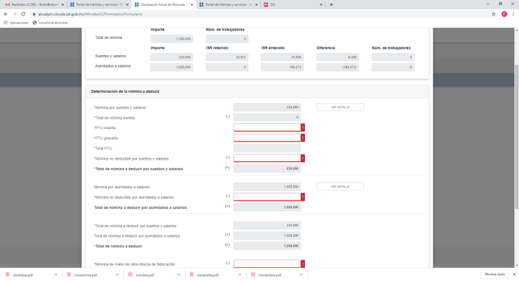Expand options for noviembre.pdf download
Image resolution: width=519 pixels, height=281 pixels.
point(301,275)
